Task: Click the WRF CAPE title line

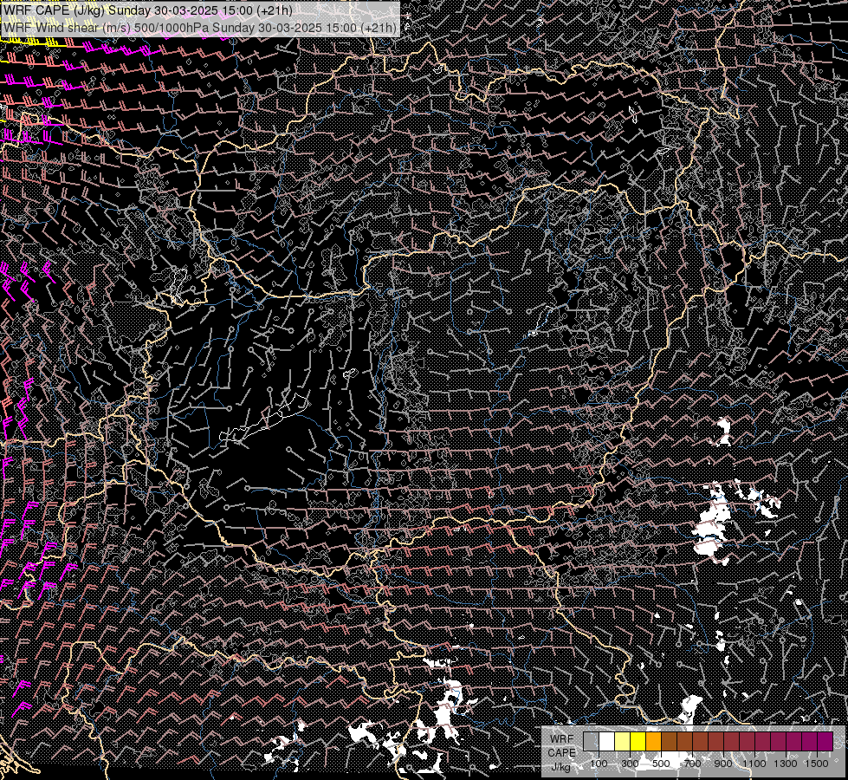Action: pos(147,10)
